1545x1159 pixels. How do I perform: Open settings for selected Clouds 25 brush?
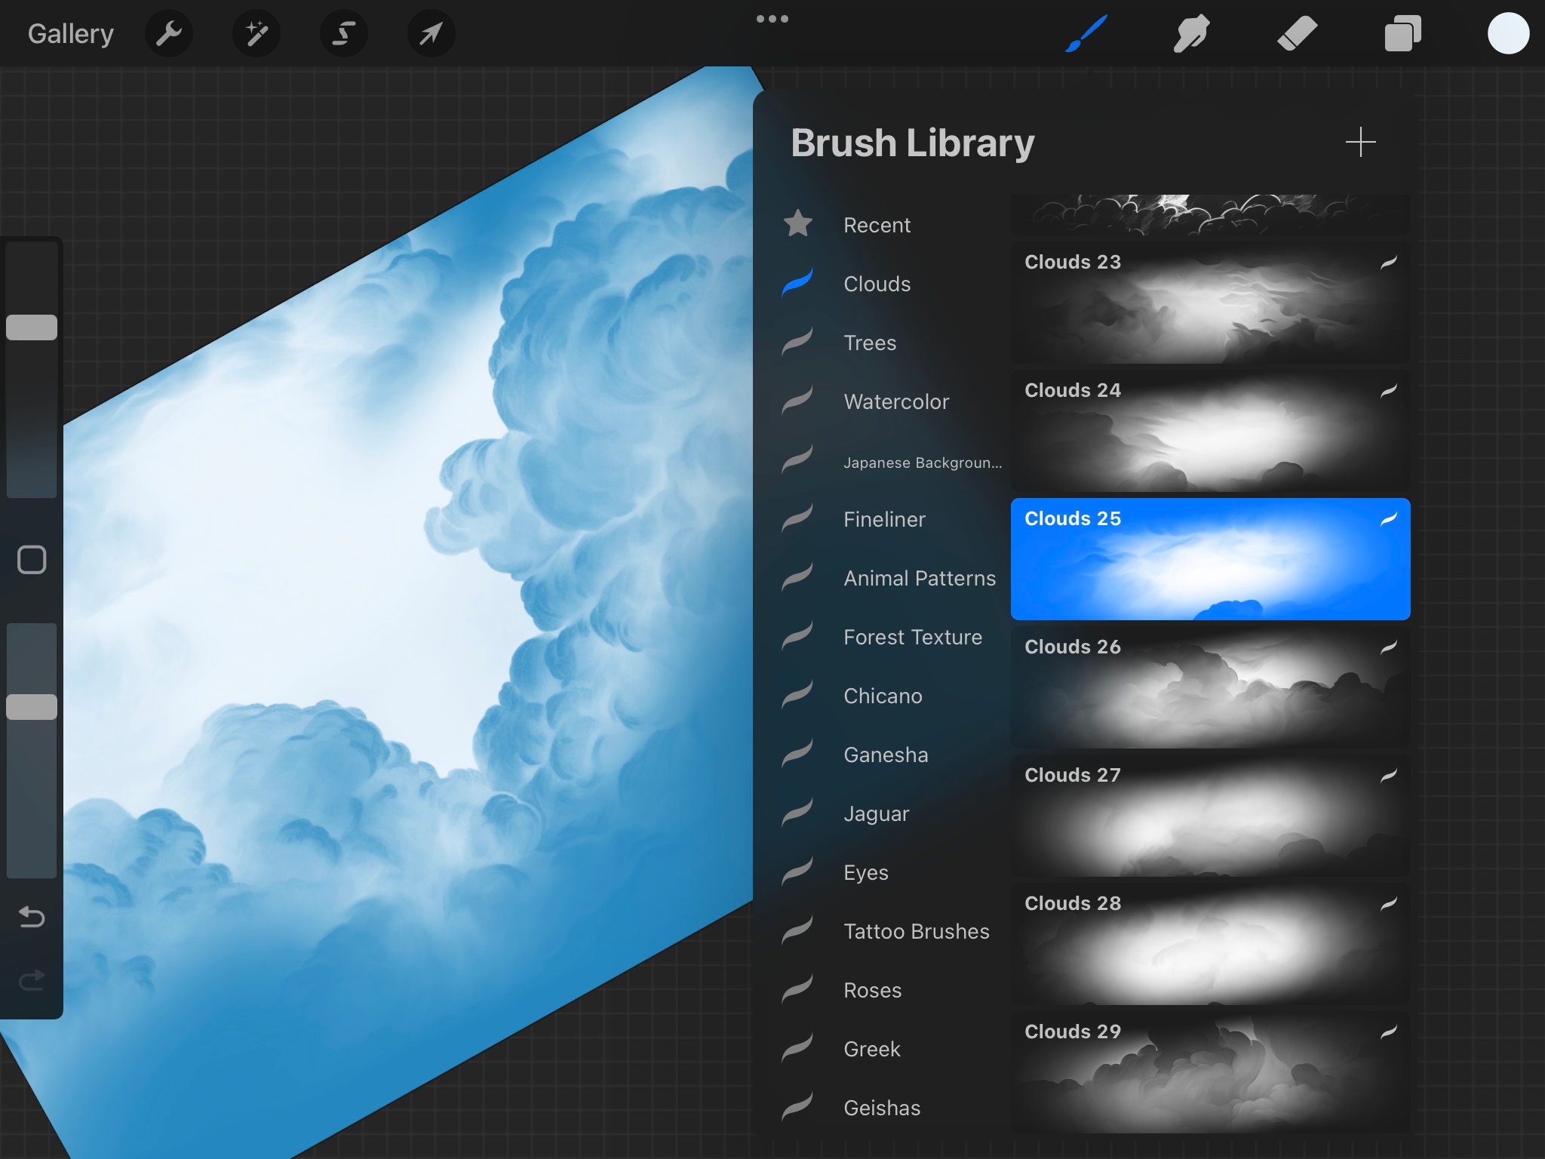(x=1210, y=559)
